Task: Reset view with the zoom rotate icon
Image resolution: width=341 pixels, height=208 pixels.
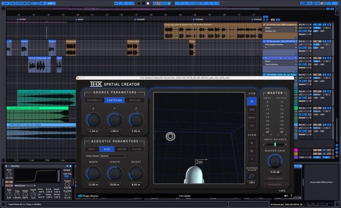Action: 252,151
